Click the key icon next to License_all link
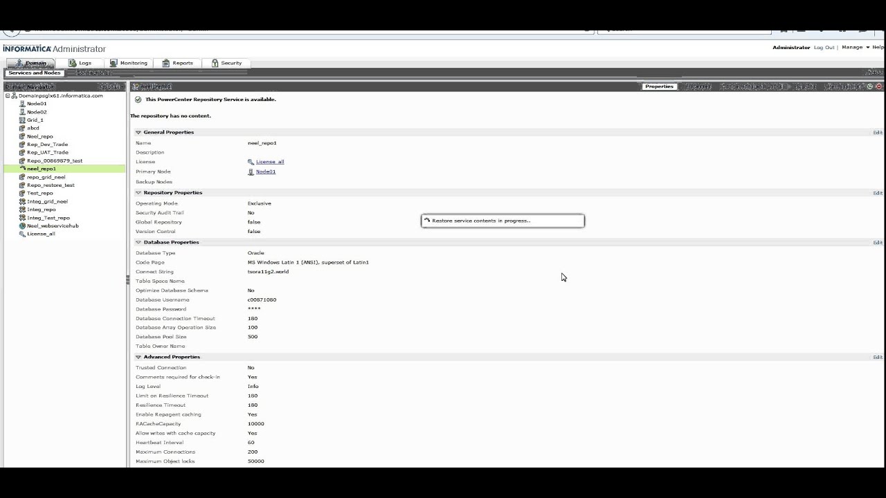The width and height of the screenshot is (886, 498). (251, 162)
